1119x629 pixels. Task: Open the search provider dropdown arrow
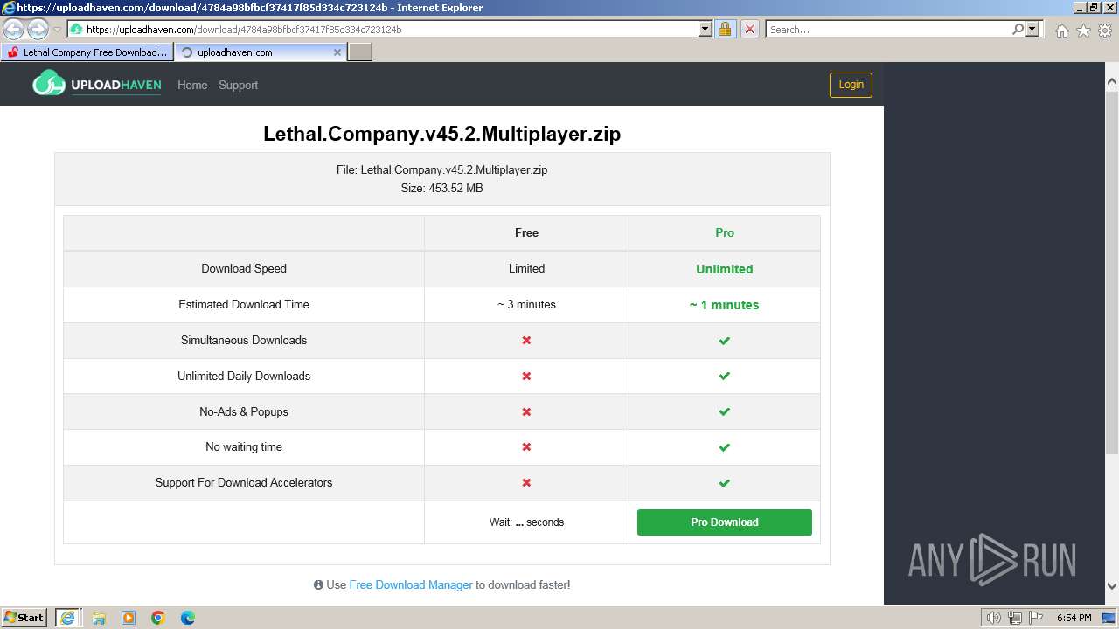[1032, 29]
